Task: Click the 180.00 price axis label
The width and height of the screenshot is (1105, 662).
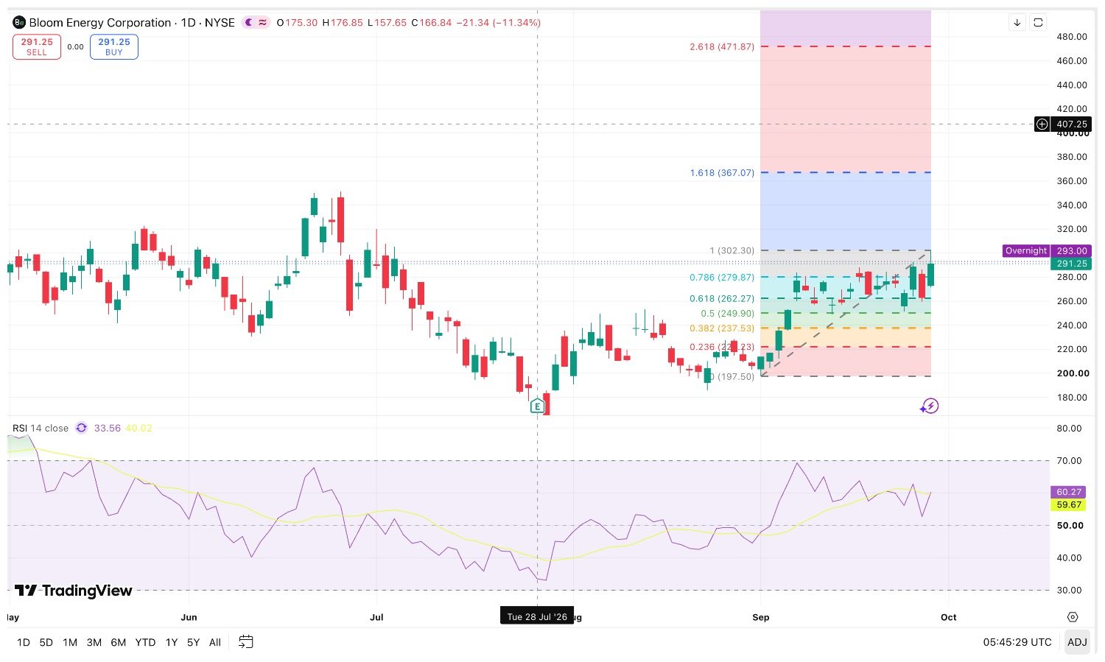Action: [1072, 398]
